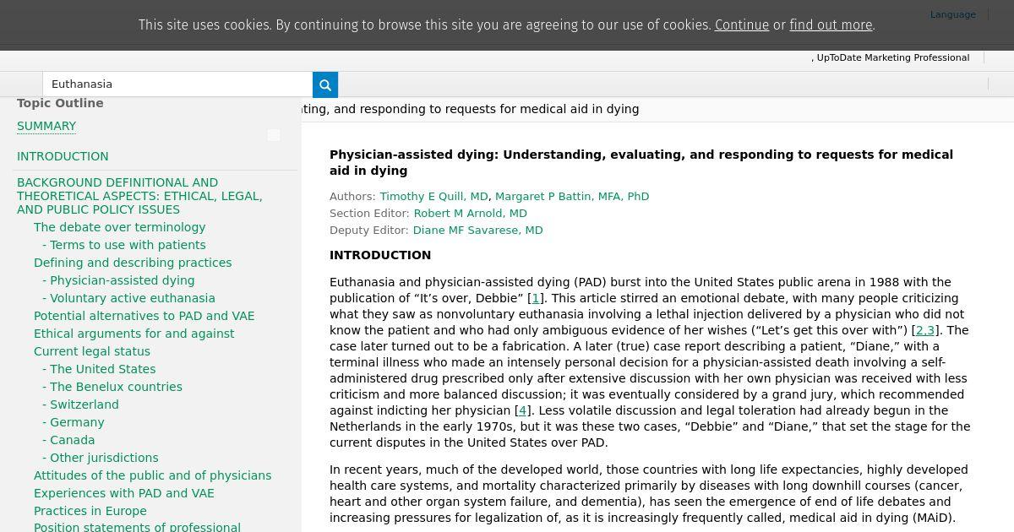1014x532 pixels.
Task: Open author Timothy E Quill, MD link
Action: point(433,196)
